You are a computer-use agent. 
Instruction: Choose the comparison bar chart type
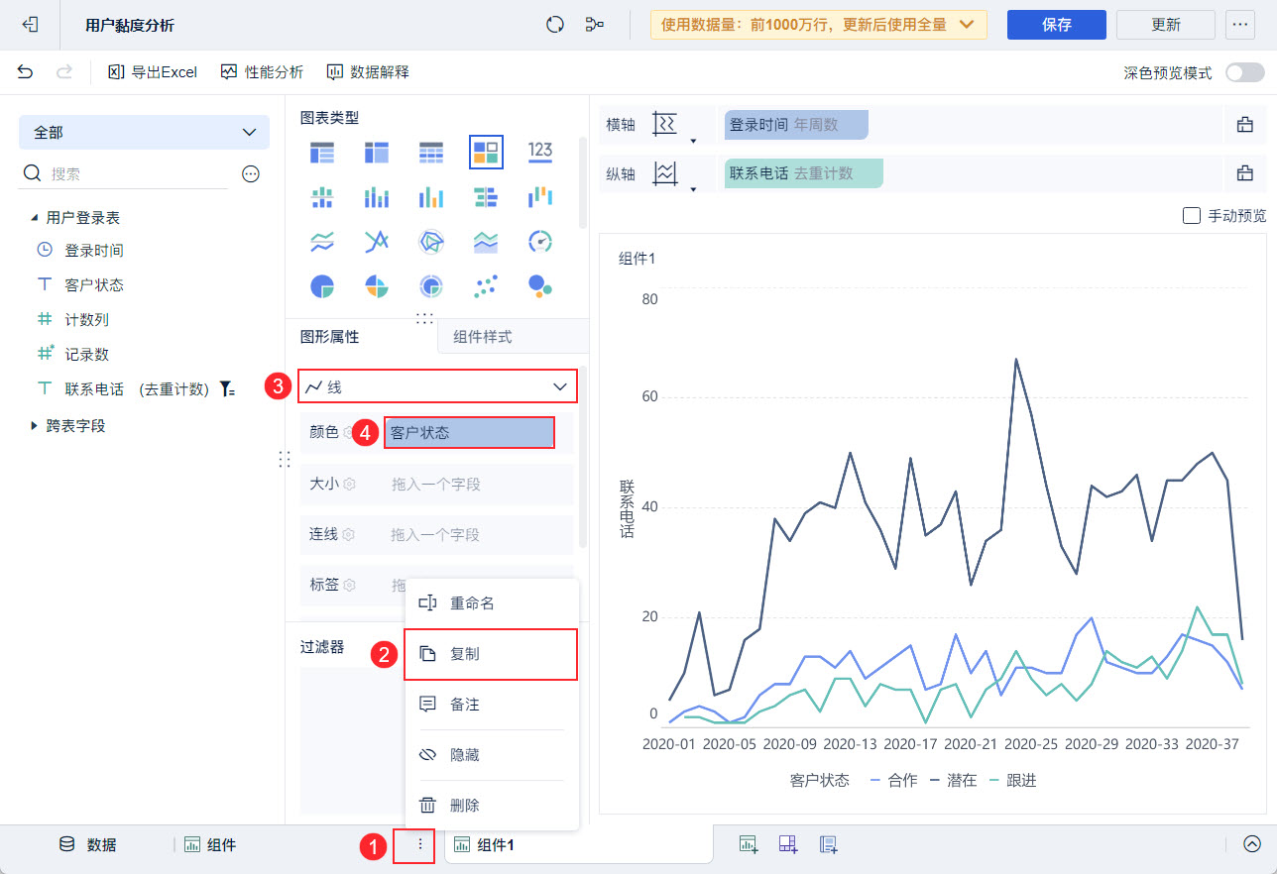486,196
